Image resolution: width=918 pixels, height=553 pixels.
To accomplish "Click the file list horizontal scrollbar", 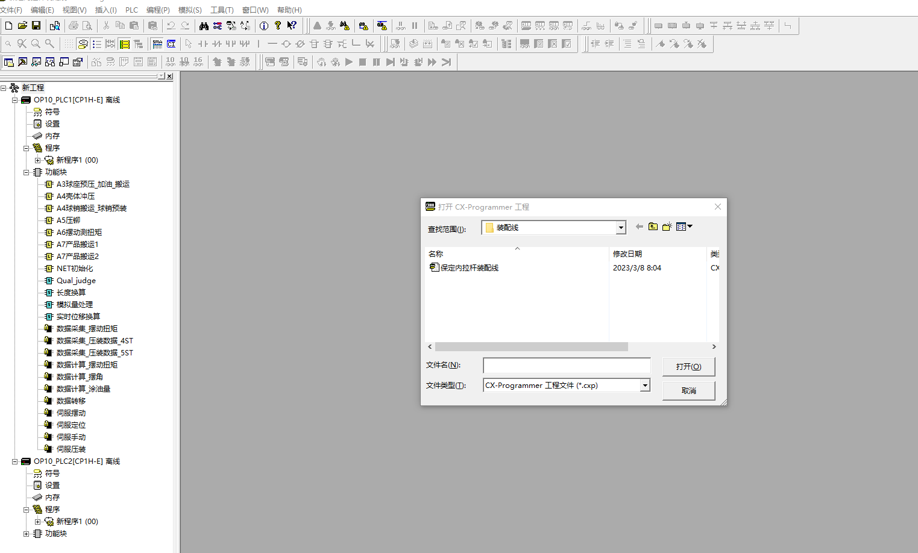I will coord(531,347).
